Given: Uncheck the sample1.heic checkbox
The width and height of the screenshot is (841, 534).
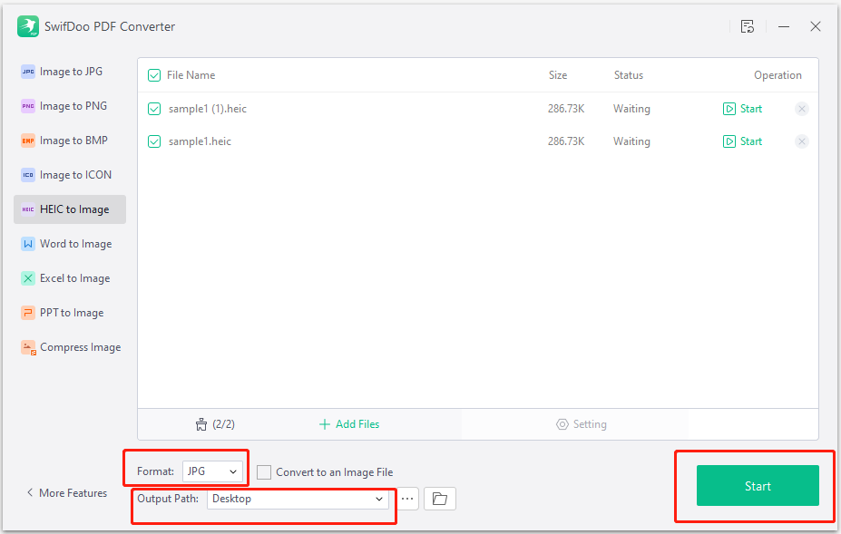Looking at the screenshot, I should (154, 141).
